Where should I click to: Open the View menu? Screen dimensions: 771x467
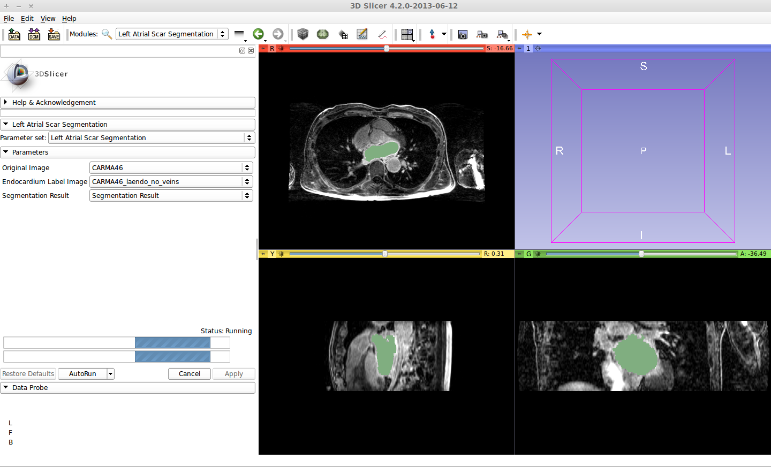pos(48,18)
